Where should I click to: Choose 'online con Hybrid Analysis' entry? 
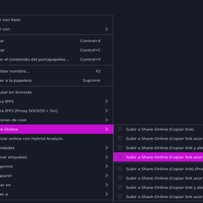[56, 139]
